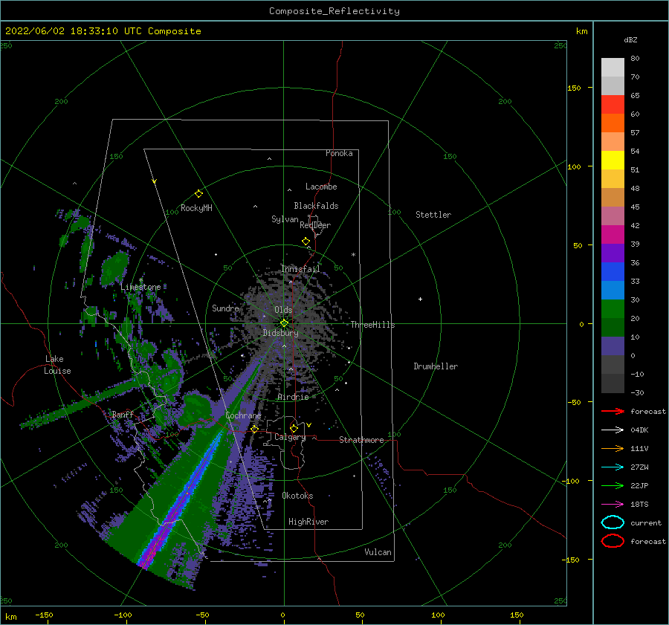
Task: Click the Sundre town label
Action: (x=226, y=308)
